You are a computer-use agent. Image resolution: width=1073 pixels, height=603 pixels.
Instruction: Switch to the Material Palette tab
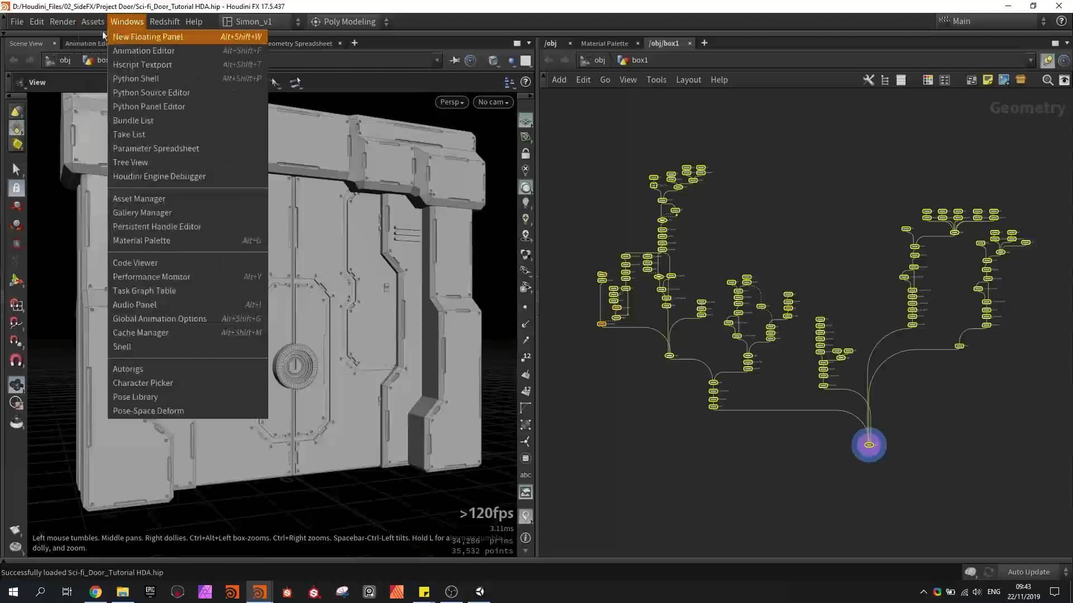click(604, 43)
